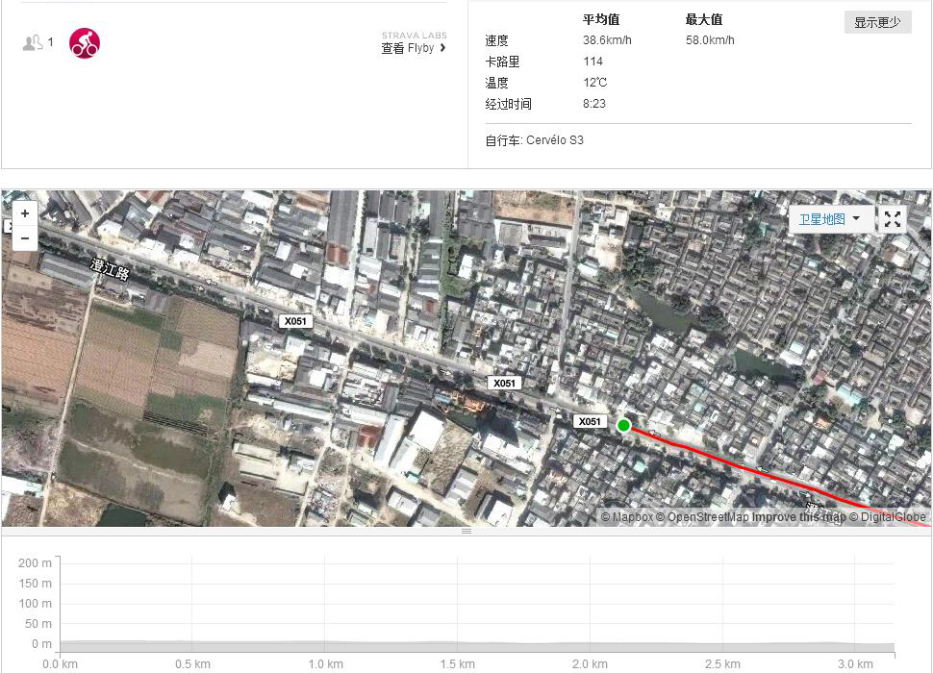Click the fullscreen map expand icon

click(892, 218)
